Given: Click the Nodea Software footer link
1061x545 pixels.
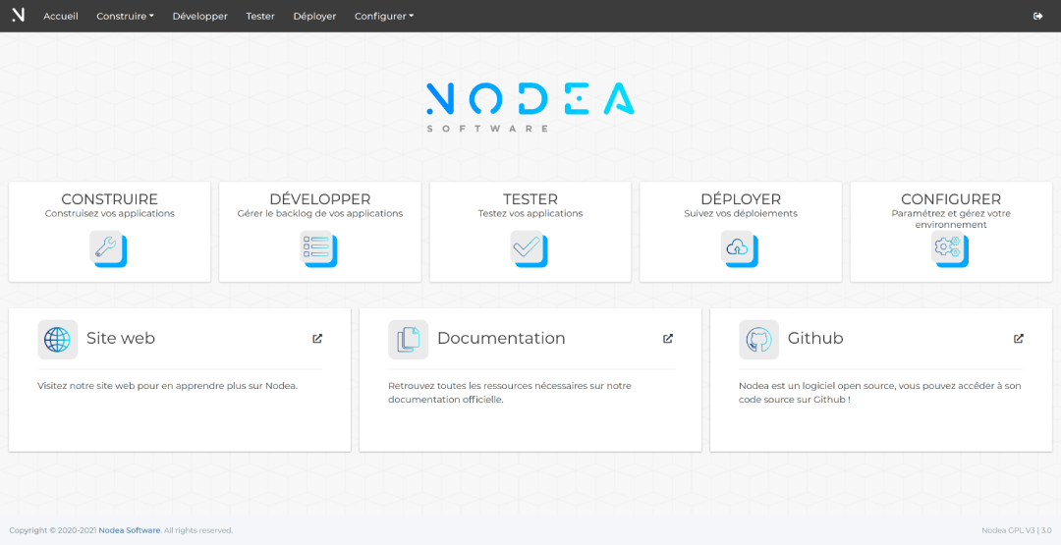Looking at the screenshot, I should coord(129,530).
